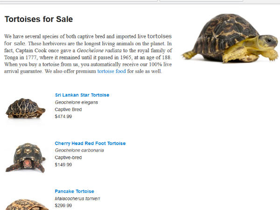280x210 pixels.
Task: Click Captive Bred under Sri Lankan Star Tortoise
Action: pyautogui.click(x=68, y=109)
